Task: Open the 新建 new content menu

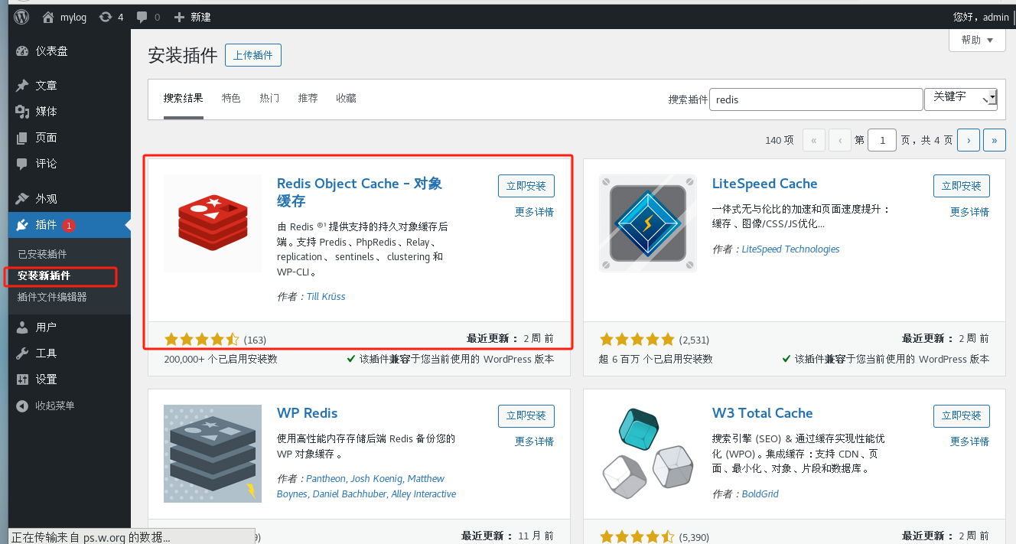Action: coord(192,17)
